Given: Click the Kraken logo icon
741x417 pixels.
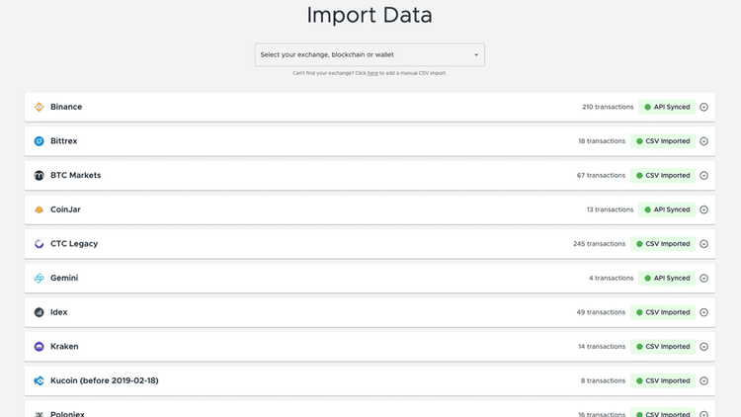Looking at the screenshot, I should tap(40, 347).
